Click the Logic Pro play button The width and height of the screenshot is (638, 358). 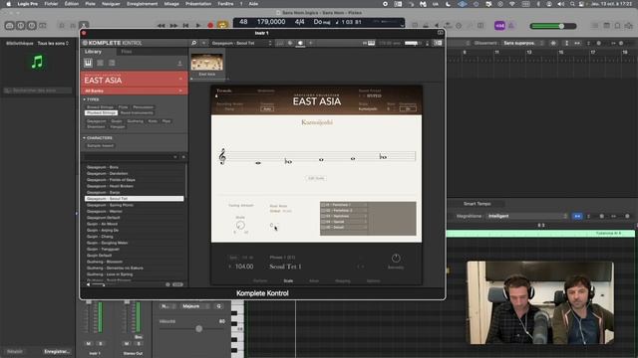pos(198,25)
